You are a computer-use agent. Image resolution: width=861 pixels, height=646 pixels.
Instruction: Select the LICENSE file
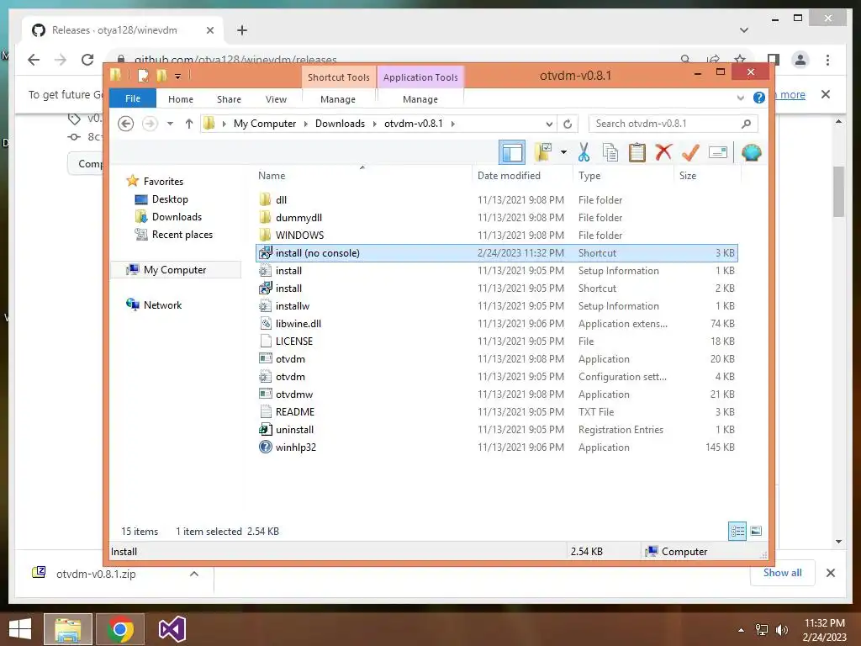coord(497,342)
